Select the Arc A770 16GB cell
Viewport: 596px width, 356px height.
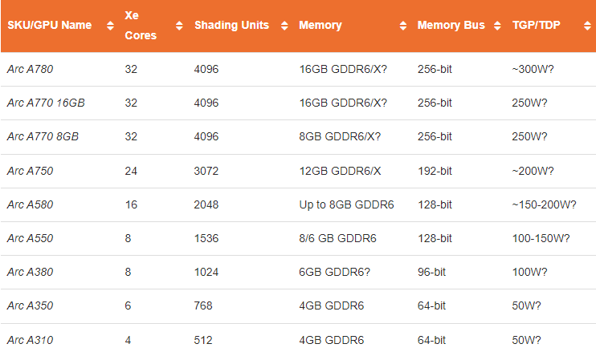click(46, 103)
